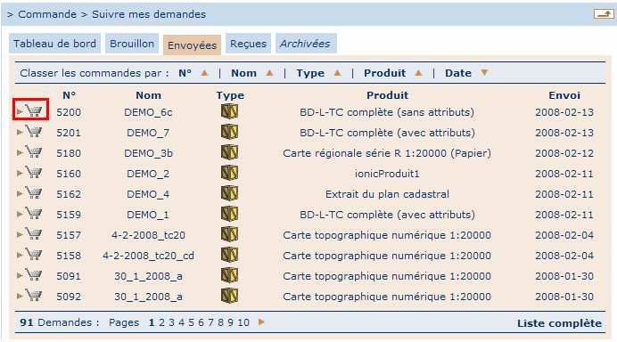Screen dimensions: 617x342
Task: Sort orders by Nom link
Action: (x=244, y=73)
